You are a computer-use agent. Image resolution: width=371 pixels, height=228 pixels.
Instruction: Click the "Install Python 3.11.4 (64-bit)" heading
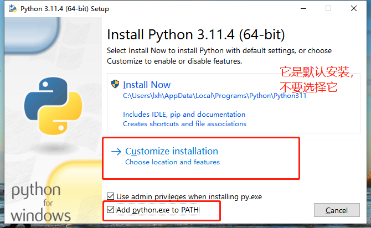[196, 35]
